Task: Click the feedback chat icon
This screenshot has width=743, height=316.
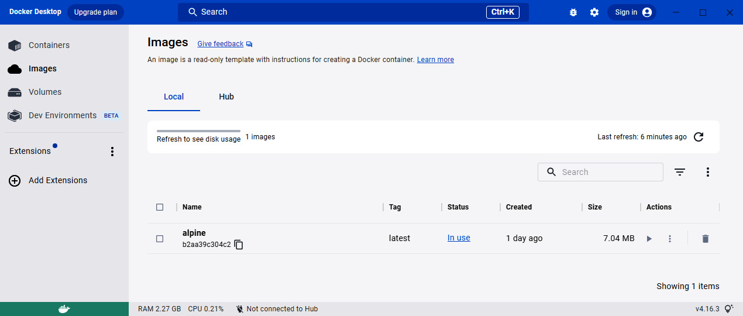Action: [249, 44]
